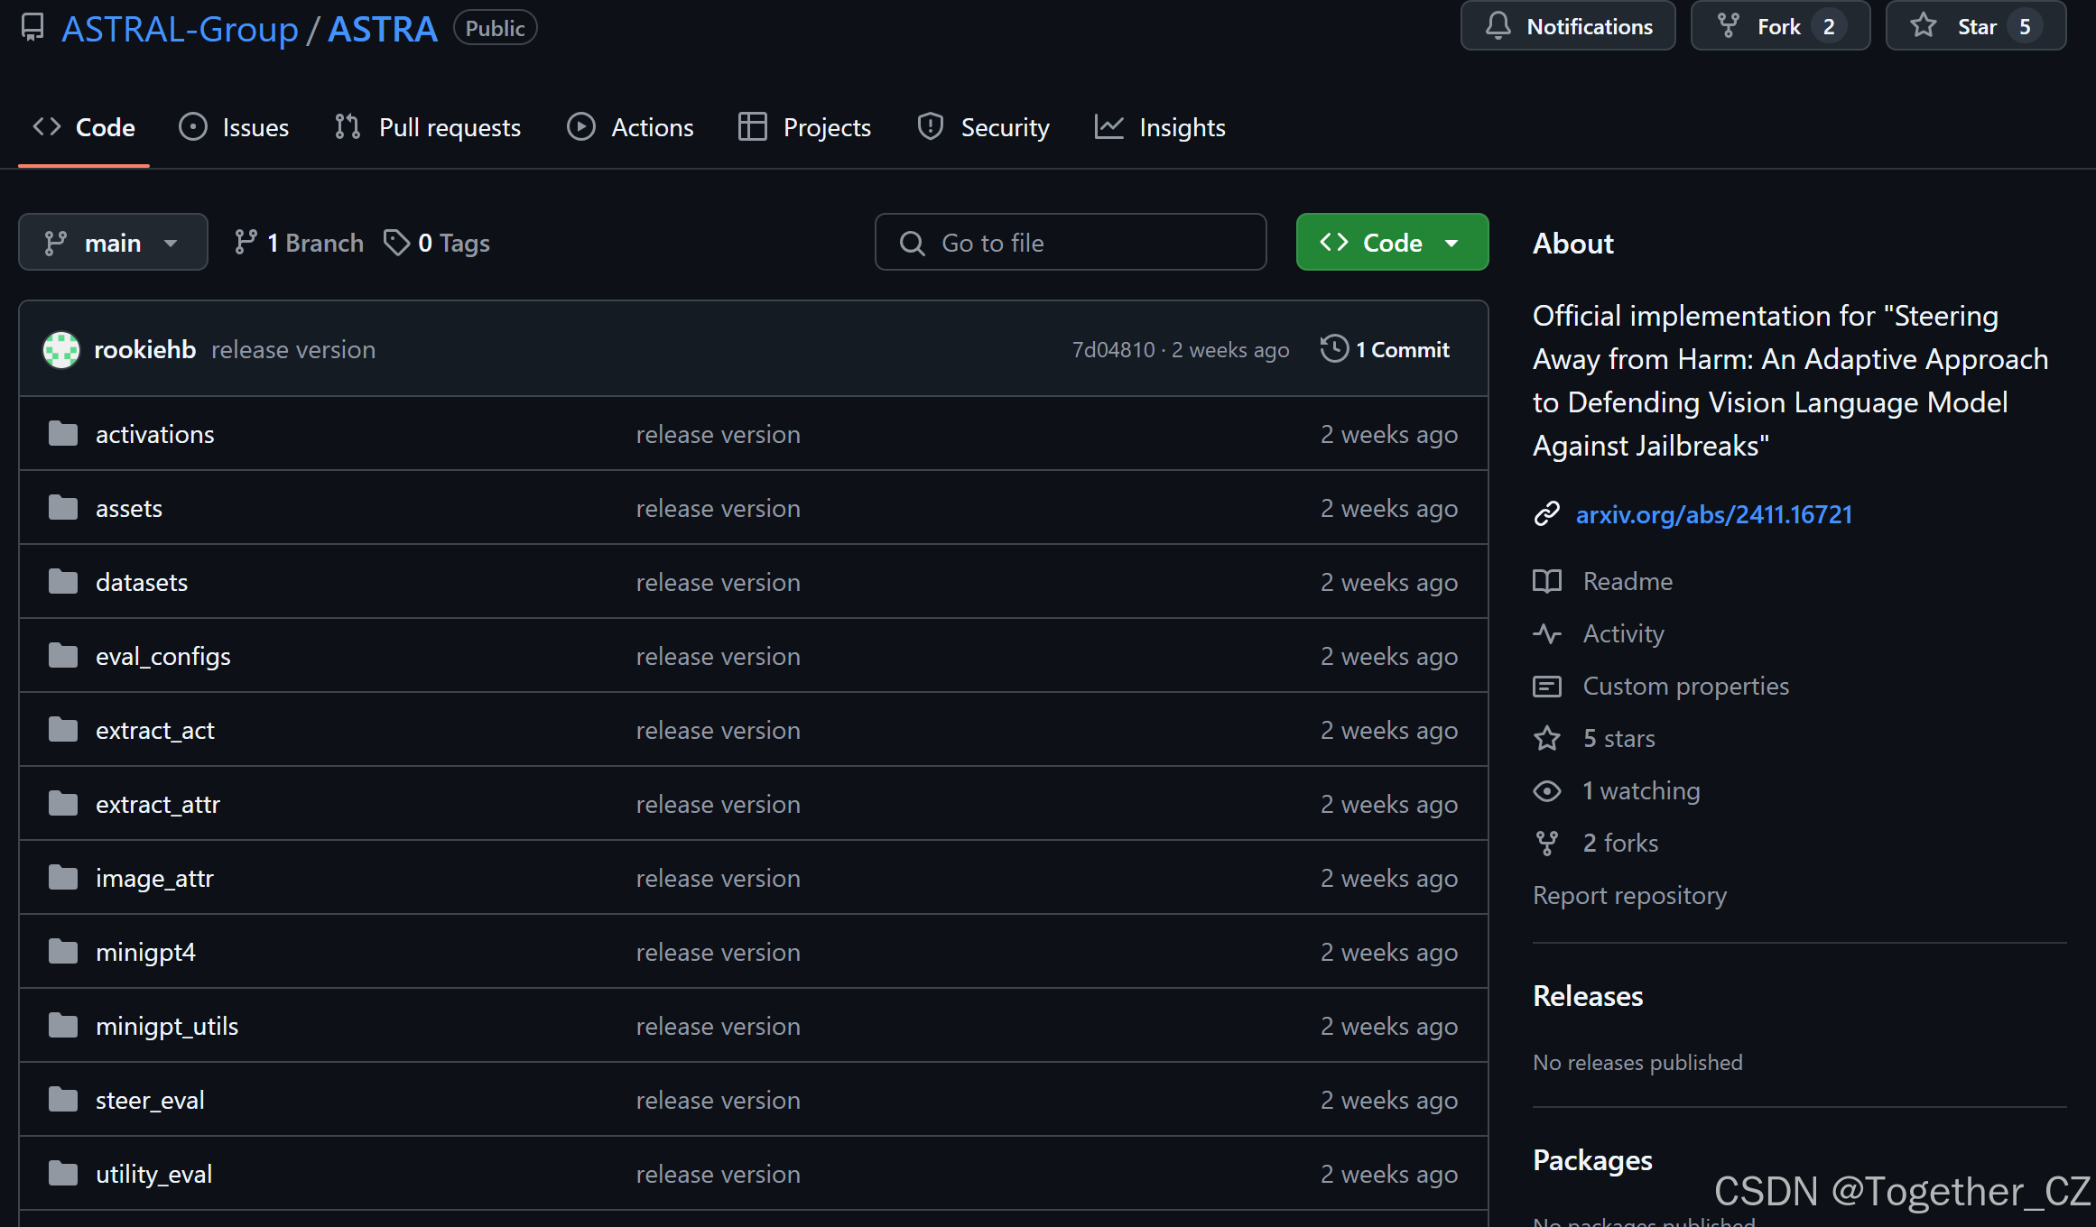Image resolution: width=2096 pixels, height=1227 pixels.
Task: View the 0 Tags page
Action: click(437, 243)
